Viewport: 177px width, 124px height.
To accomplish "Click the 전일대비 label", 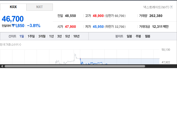I will click(6, 26).
